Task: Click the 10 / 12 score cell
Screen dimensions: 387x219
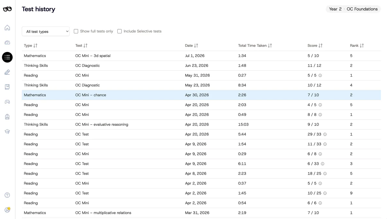Action: (314, 85)
